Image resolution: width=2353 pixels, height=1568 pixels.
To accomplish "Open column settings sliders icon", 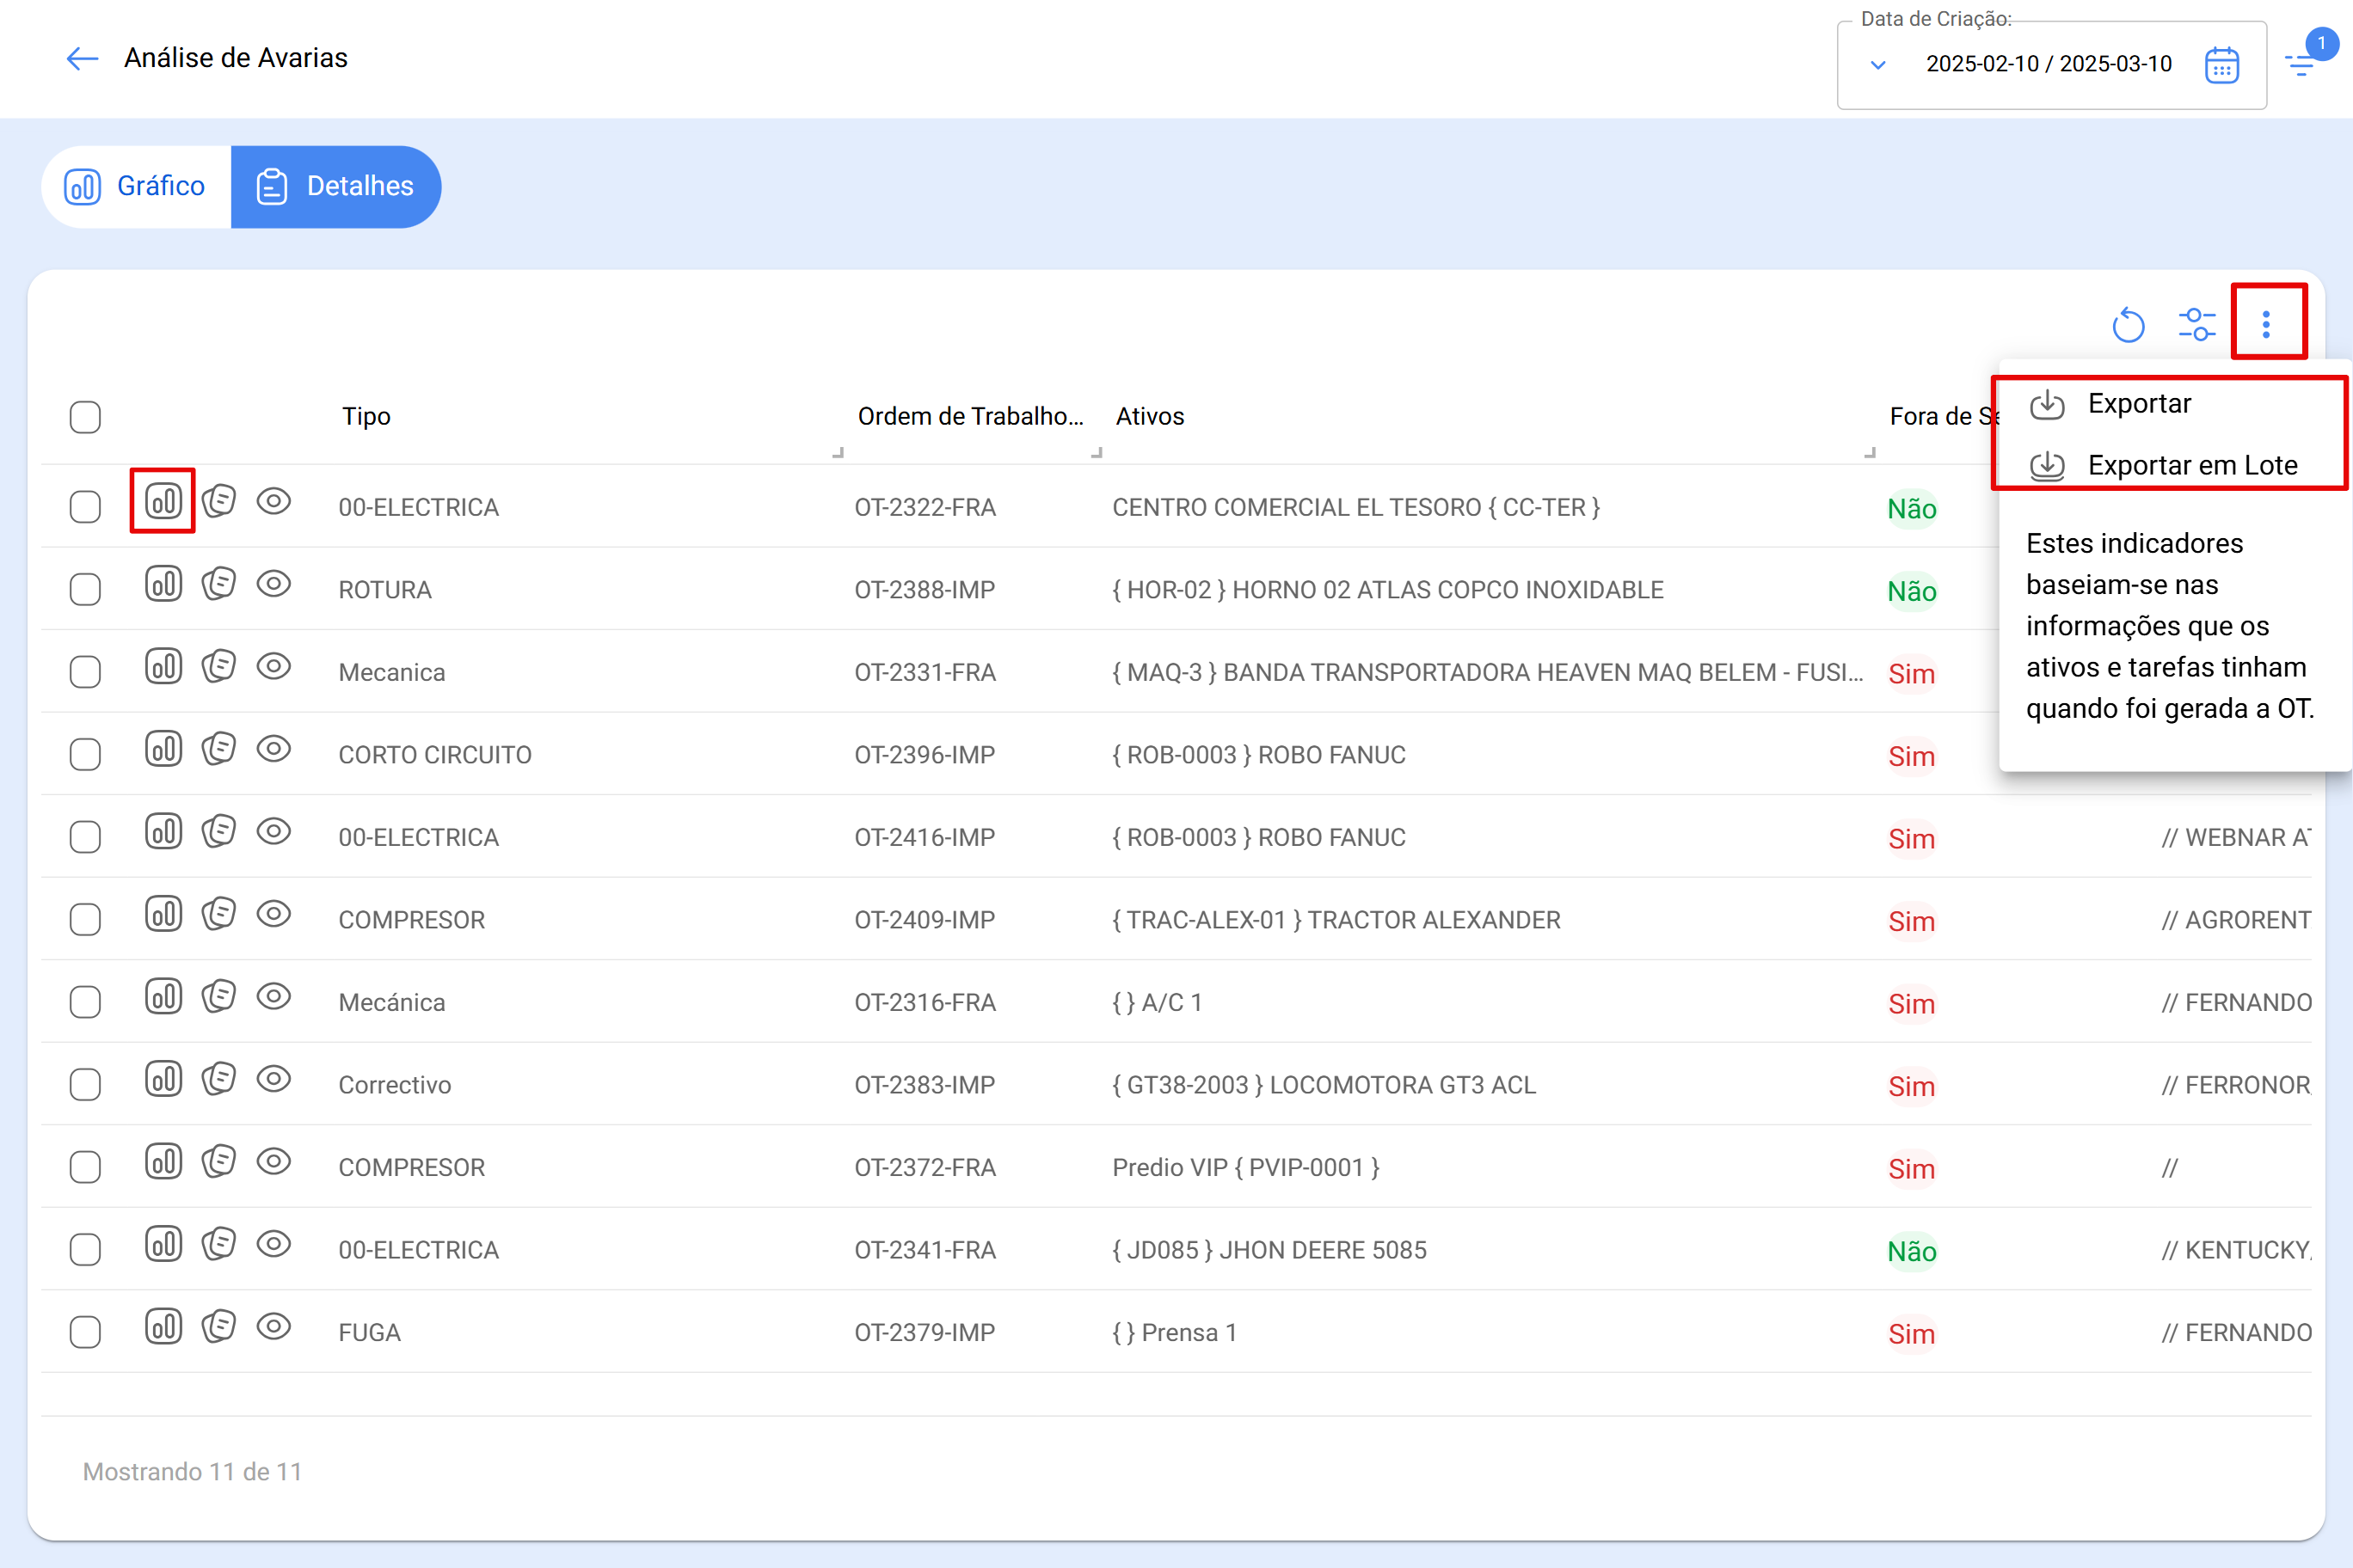I will tap(2197, 325).
